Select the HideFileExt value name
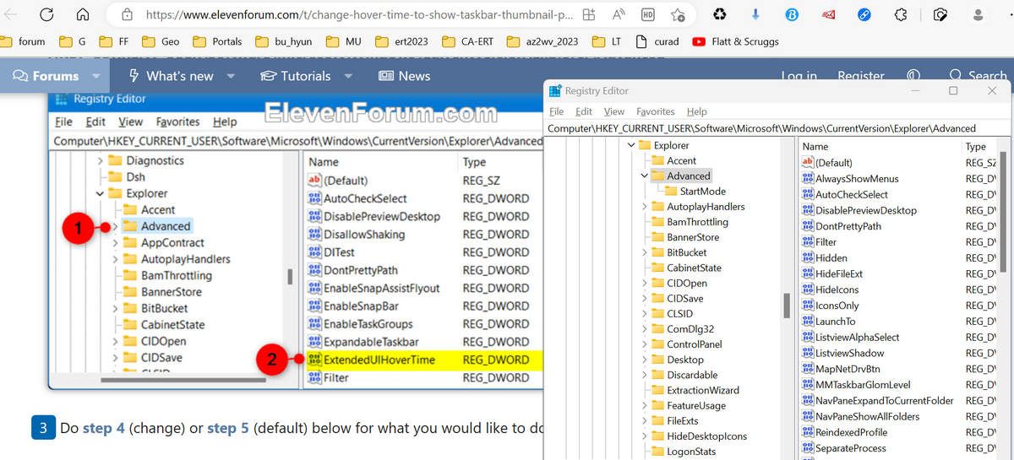Image resolution: width=1014 pixels, height=460 pixels. click(x=839, y=274)
